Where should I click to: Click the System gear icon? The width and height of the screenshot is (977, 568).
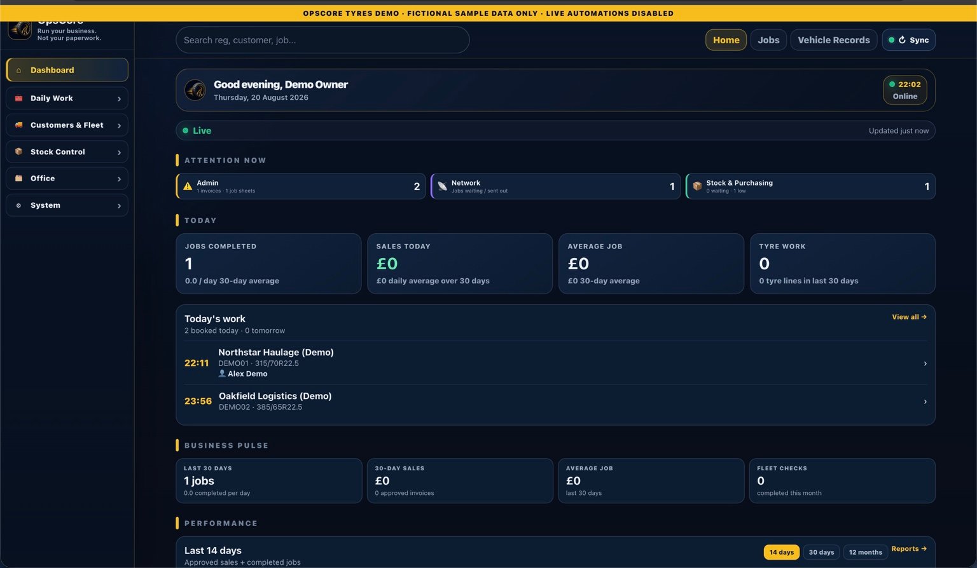coord(18,205)
